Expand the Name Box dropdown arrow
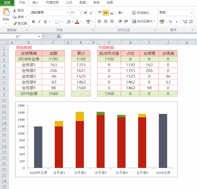Image resolution: width=197 pixels, height=189 pixels. [39, 37]
